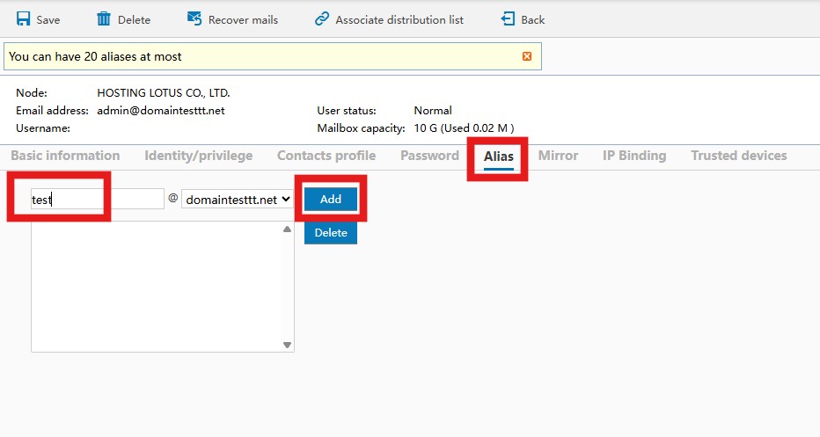Click the alias name input field

(x=97, y=200)
